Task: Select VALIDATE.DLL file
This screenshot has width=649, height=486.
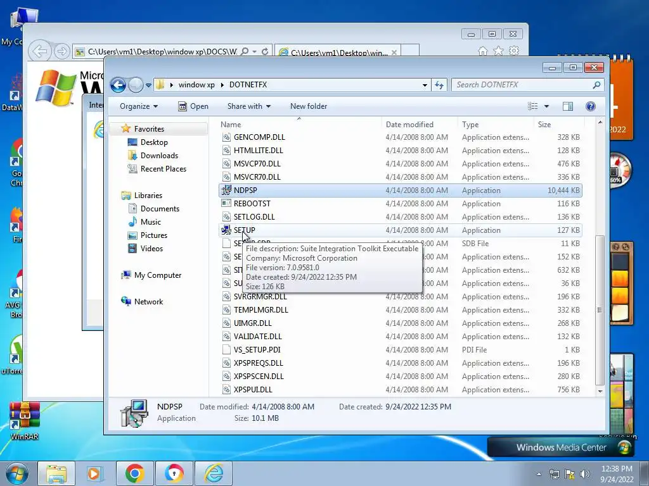Action: pos(257,337)
